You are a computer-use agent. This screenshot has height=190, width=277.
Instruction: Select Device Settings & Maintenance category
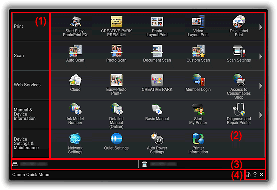[x=31, y=143]
